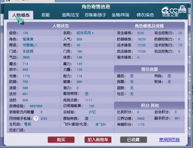Image resolution: width=193 pixels, height=148 pixels.
Task: Click the role value 鬼潇潇
Action: pyautogui.click(x=28, y=39)
